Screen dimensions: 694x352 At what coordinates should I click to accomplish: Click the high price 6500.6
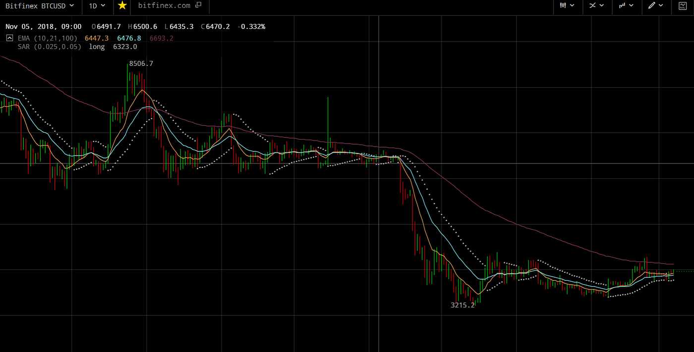146,27
